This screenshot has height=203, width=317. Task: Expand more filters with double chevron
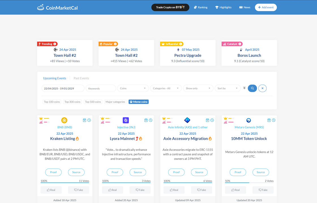(244, 88)
